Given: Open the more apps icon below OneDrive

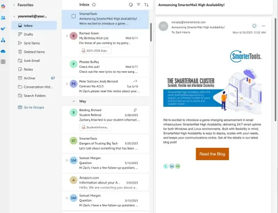Looking at the screenshot, I should (3, 62).
